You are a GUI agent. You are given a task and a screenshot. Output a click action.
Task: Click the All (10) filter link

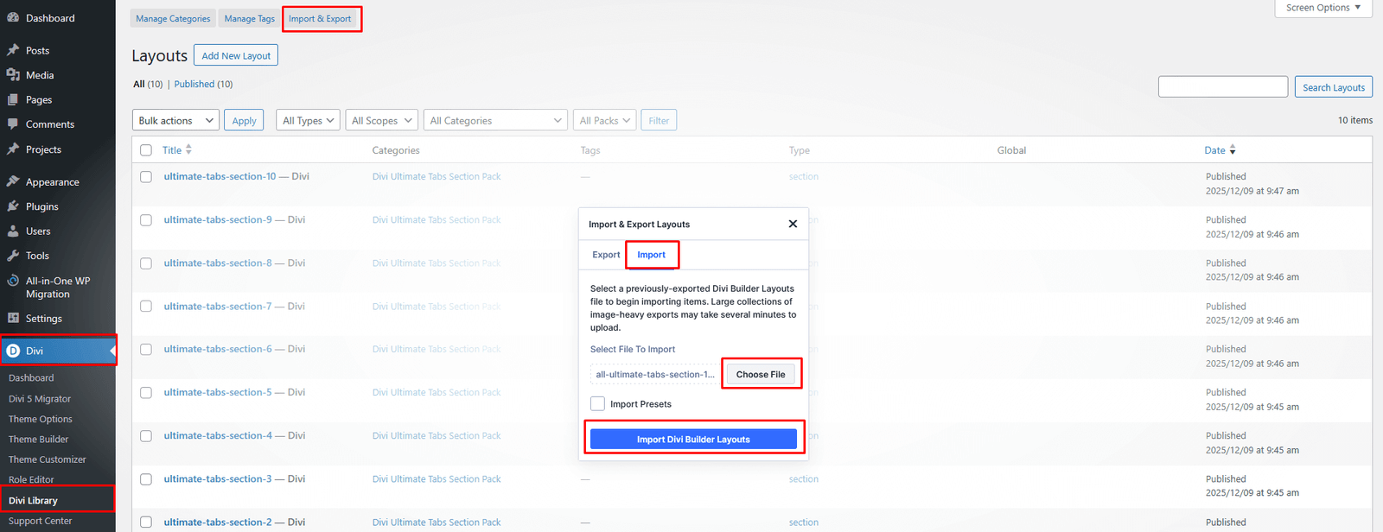pos(148,84)
